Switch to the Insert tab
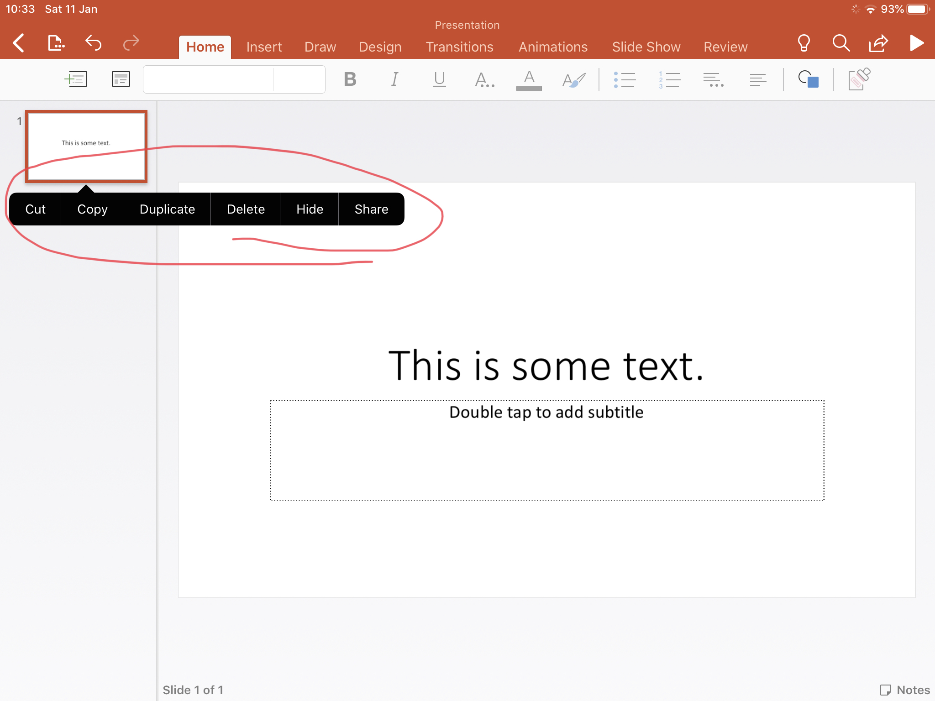935x701 pixels. [264, 47]
